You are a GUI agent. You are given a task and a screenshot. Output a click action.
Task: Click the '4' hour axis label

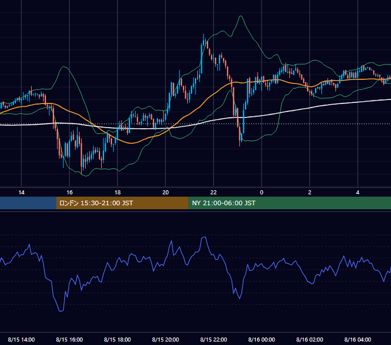click(x=358, y=193)
